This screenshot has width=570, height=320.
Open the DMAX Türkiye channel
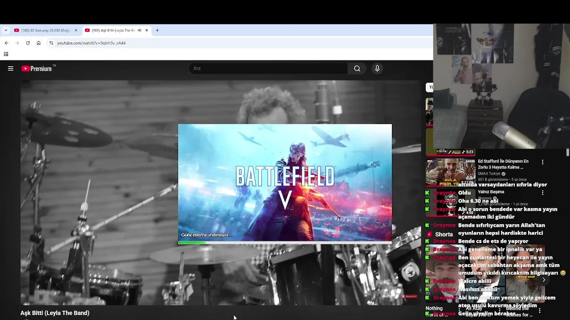point(489,174)
